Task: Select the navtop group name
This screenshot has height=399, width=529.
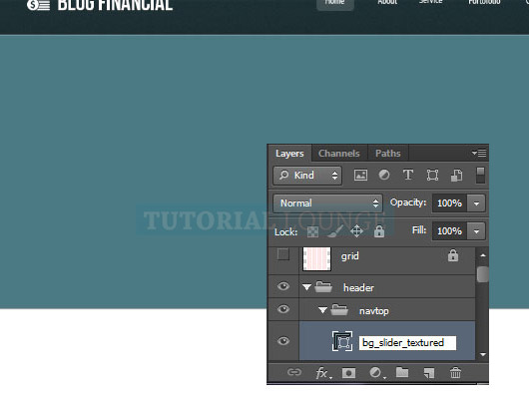Action: (x=374, y=310)
